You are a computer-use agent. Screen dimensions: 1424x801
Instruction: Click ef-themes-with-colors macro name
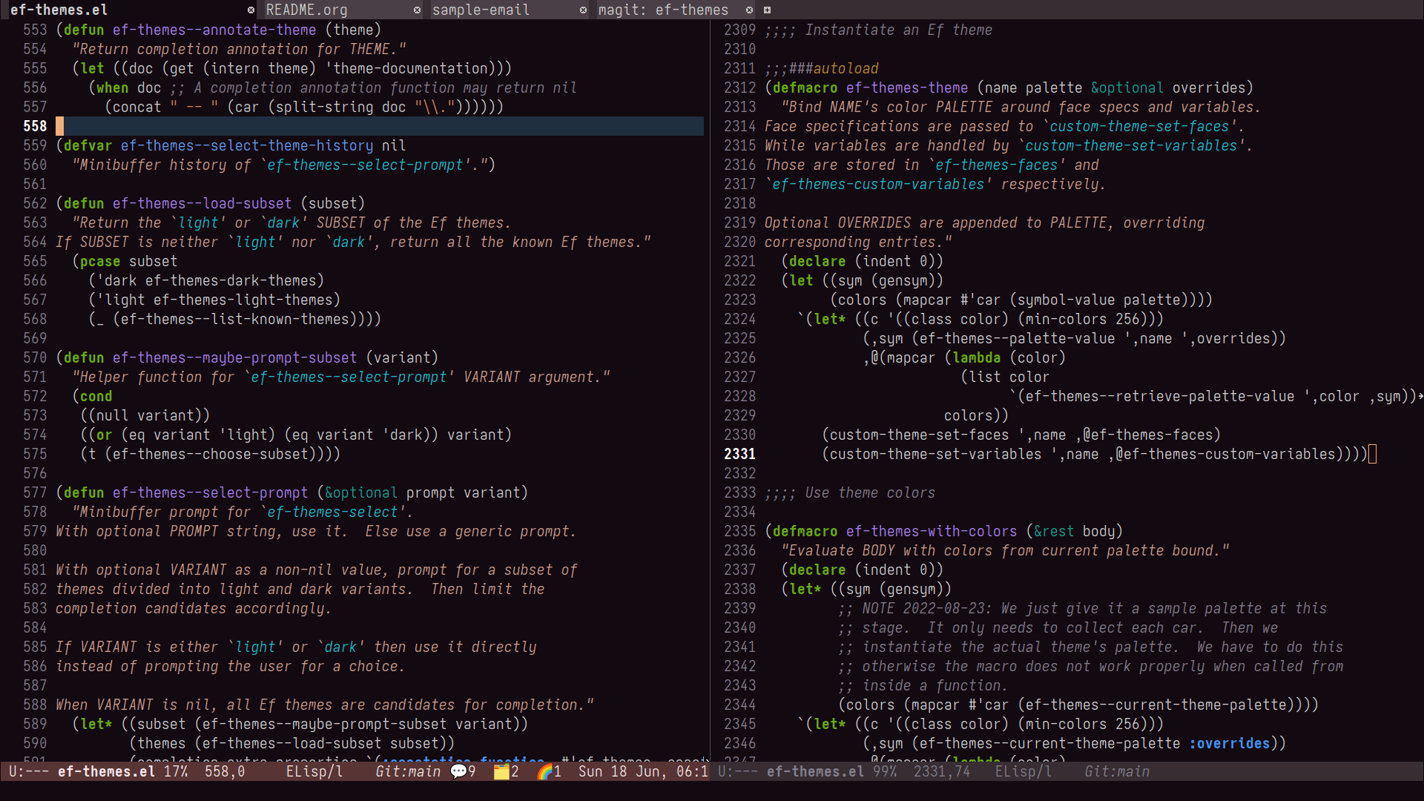coord(931,531)
